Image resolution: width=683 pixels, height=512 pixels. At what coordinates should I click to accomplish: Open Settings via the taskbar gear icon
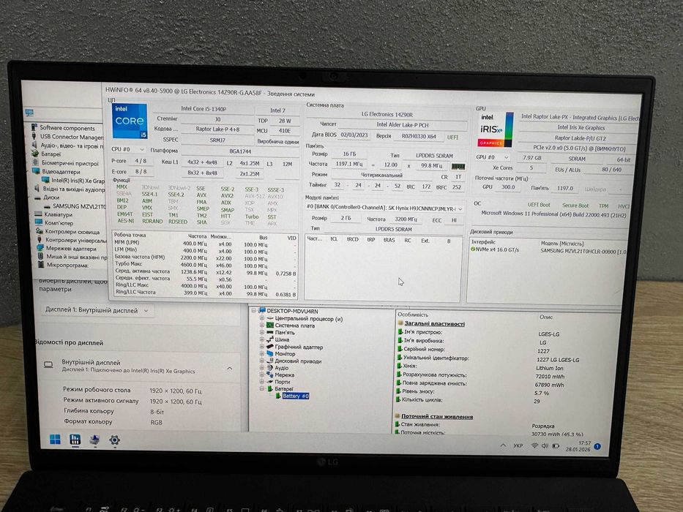[x=114, y=440]
